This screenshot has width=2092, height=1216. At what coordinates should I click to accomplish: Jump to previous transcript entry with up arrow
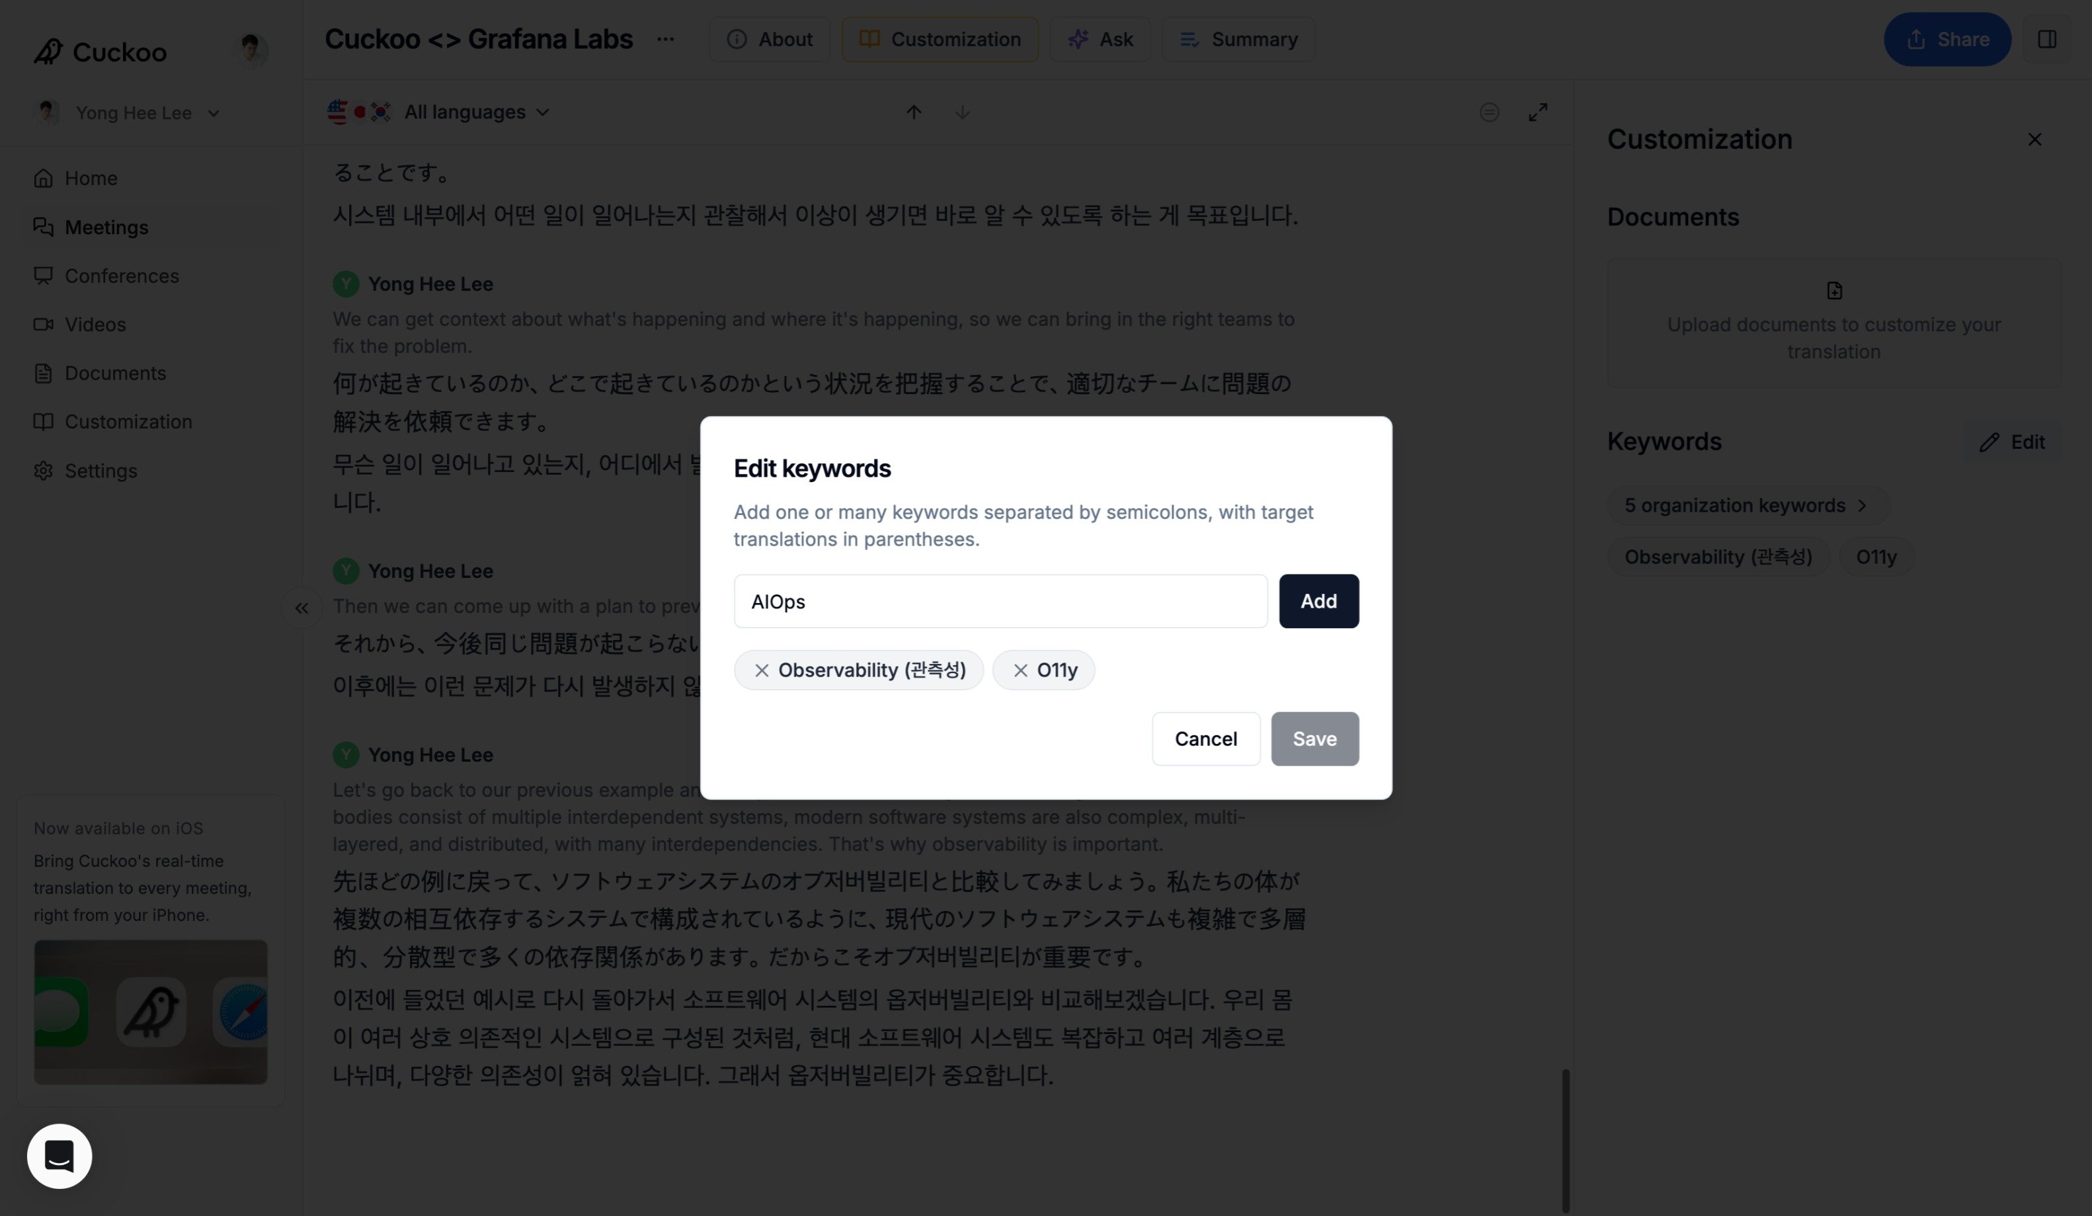coord(913,112)
